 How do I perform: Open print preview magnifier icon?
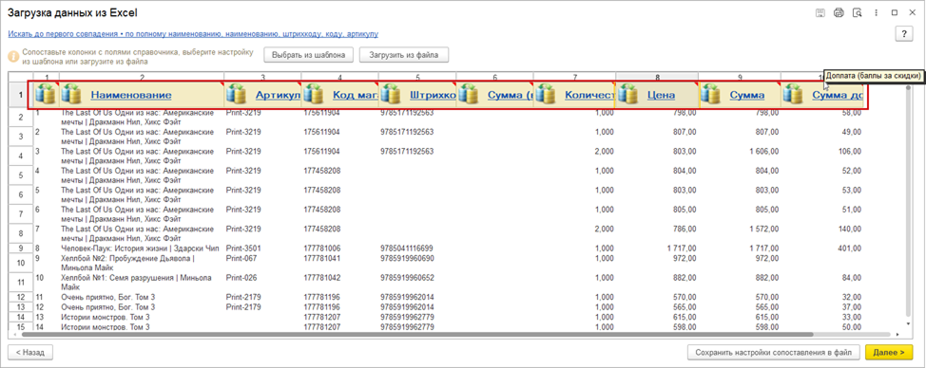point(857,12)
